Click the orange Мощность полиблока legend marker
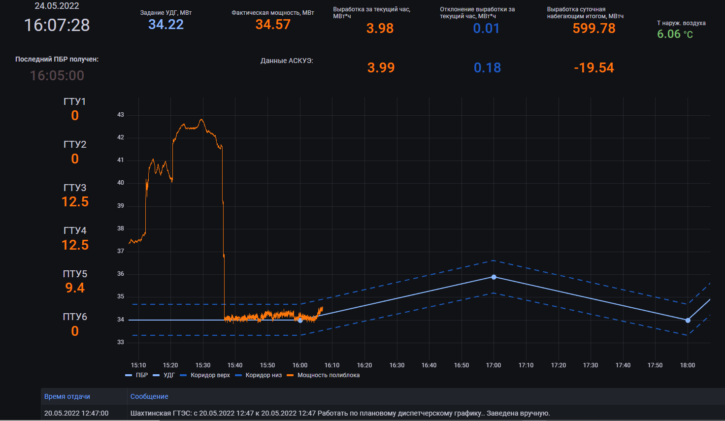Viewport: 725px width, 421px height. 290,375
